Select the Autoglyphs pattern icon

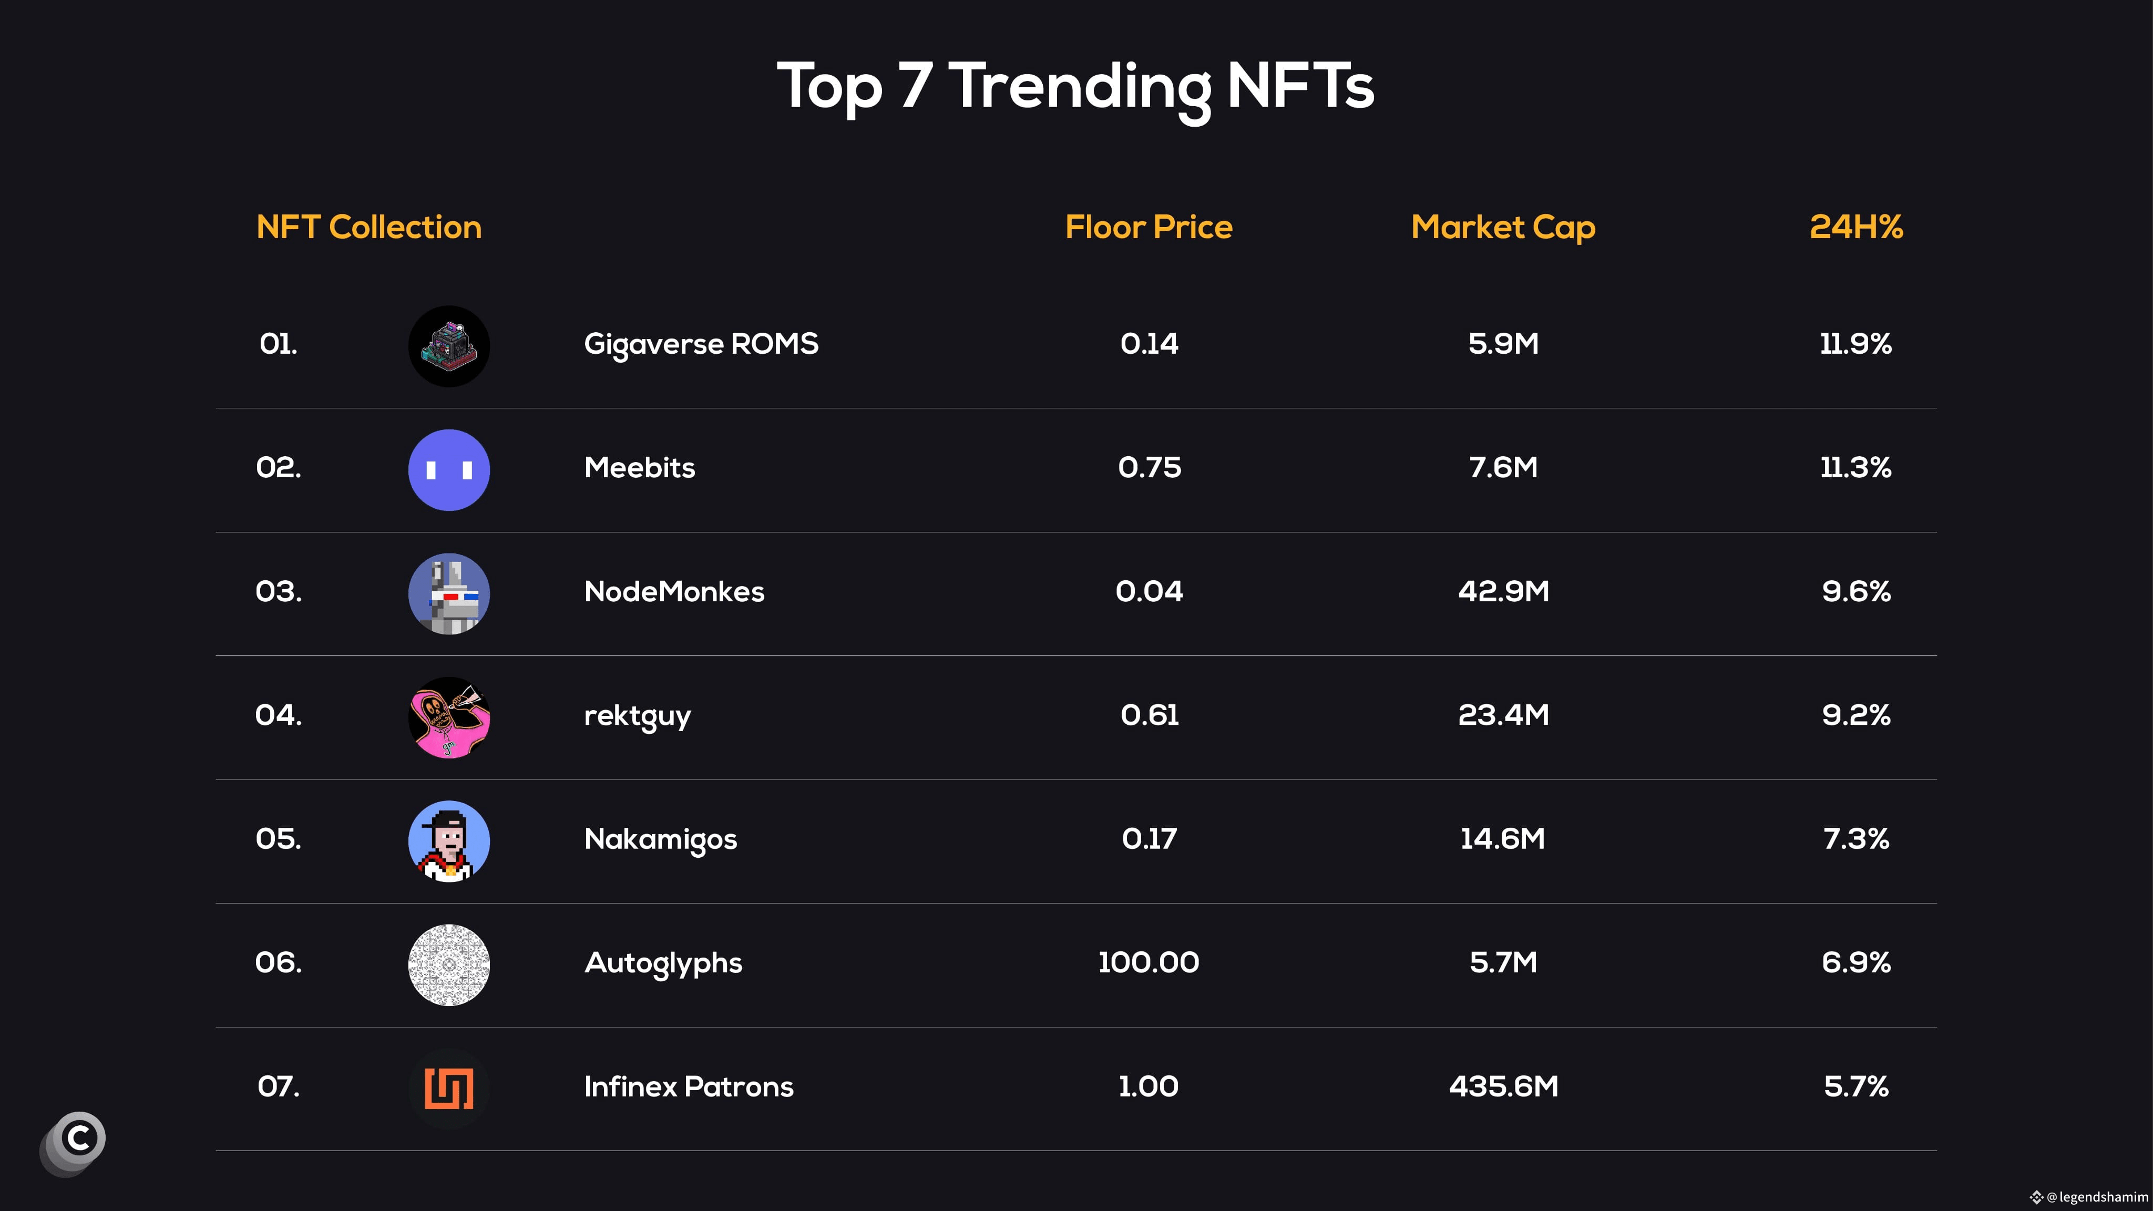click(449, 964)
